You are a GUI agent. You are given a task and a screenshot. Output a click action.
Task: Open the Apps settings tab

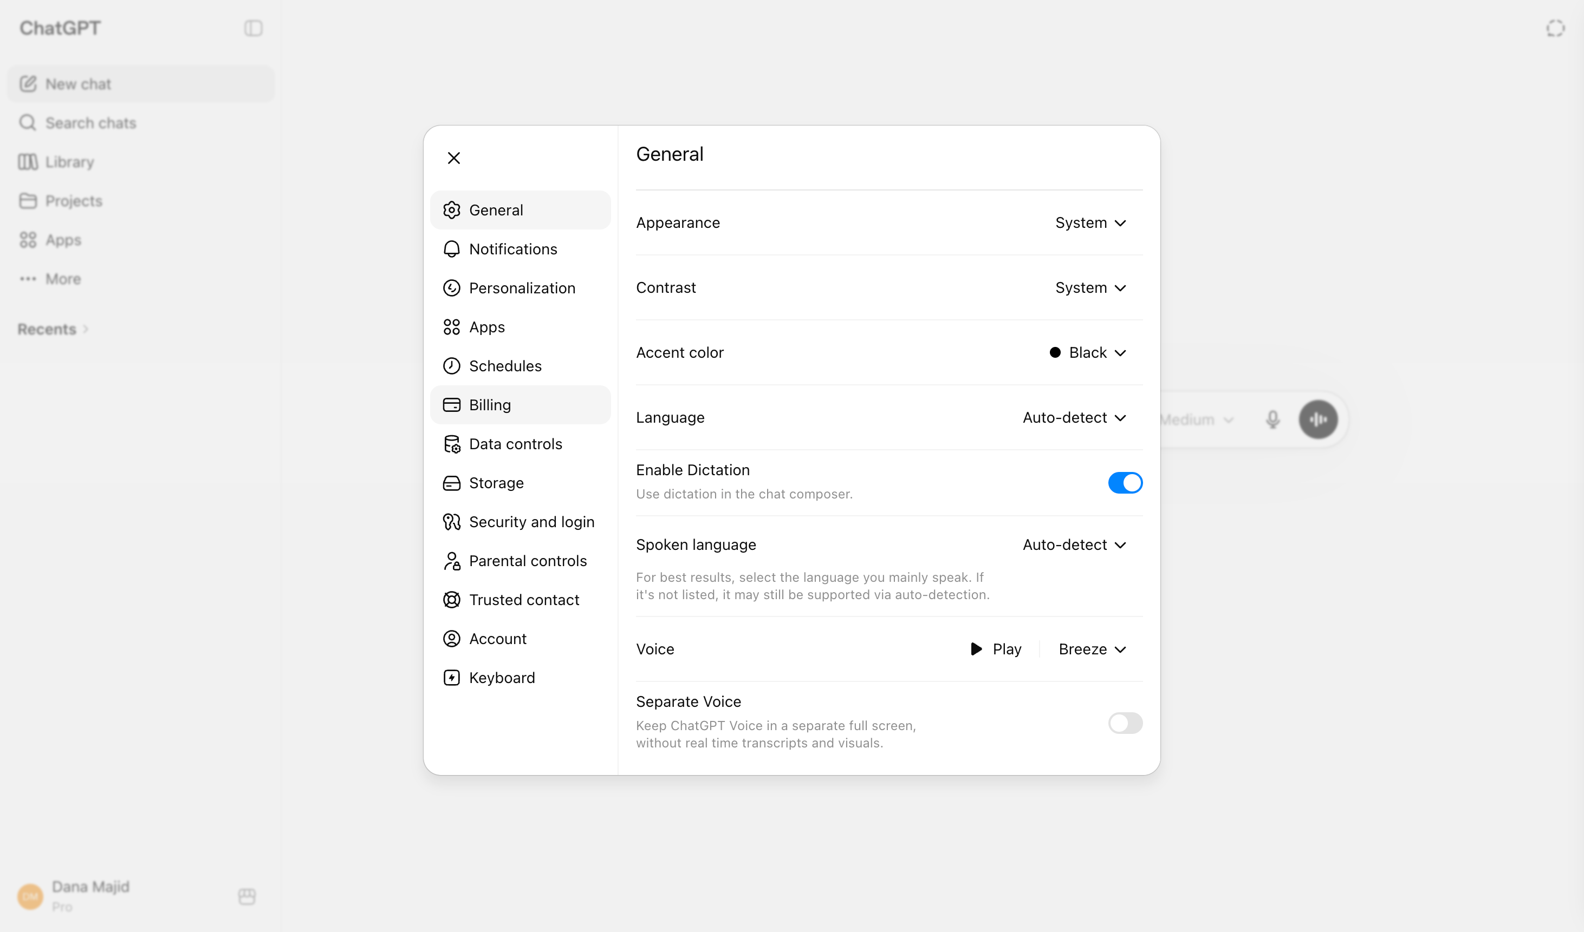(520, 326)
